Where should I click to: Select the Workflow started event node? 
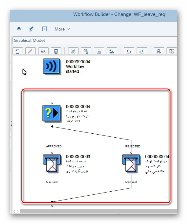pyautogui.click(x=52, y=67)
